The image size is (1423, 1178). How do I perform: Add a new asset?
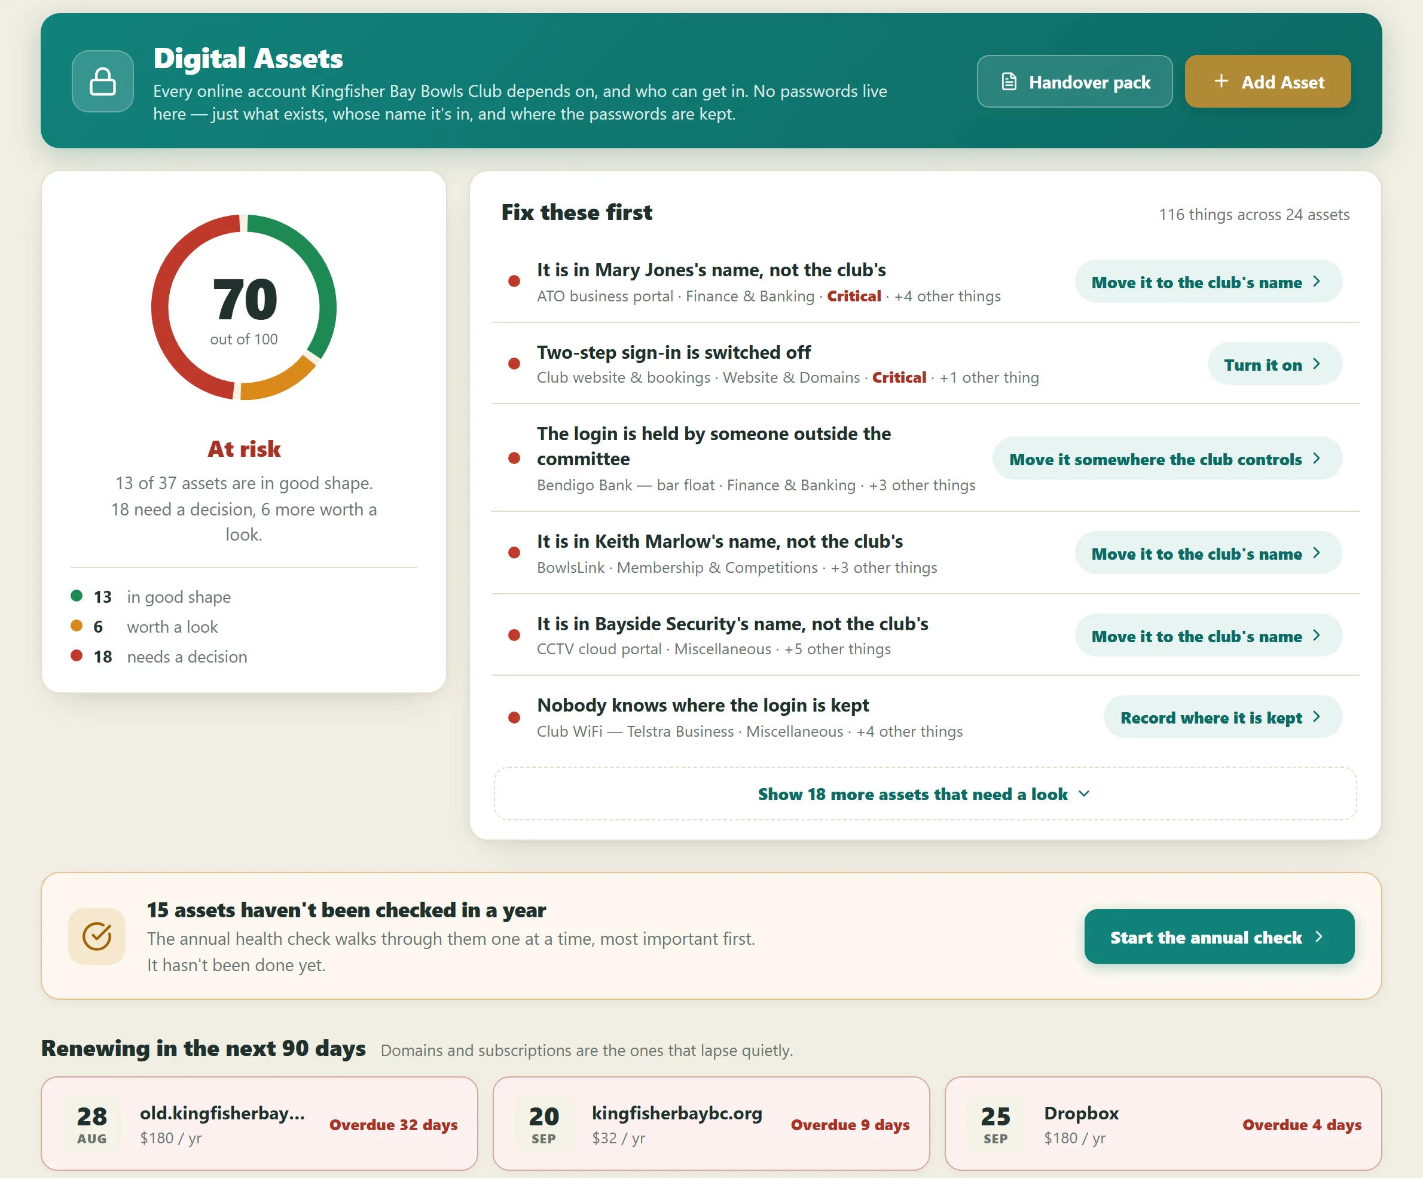(x=1268, y=81)
